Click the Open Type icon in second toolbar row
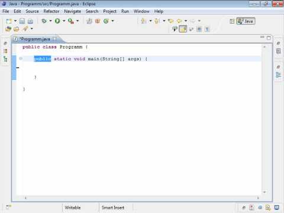The image size is (284, 213). (8, 29)
